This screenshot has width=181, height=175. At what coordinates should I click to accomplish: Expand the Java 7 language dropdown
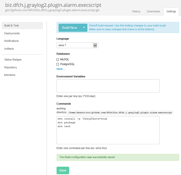click(x=77, y=45)
